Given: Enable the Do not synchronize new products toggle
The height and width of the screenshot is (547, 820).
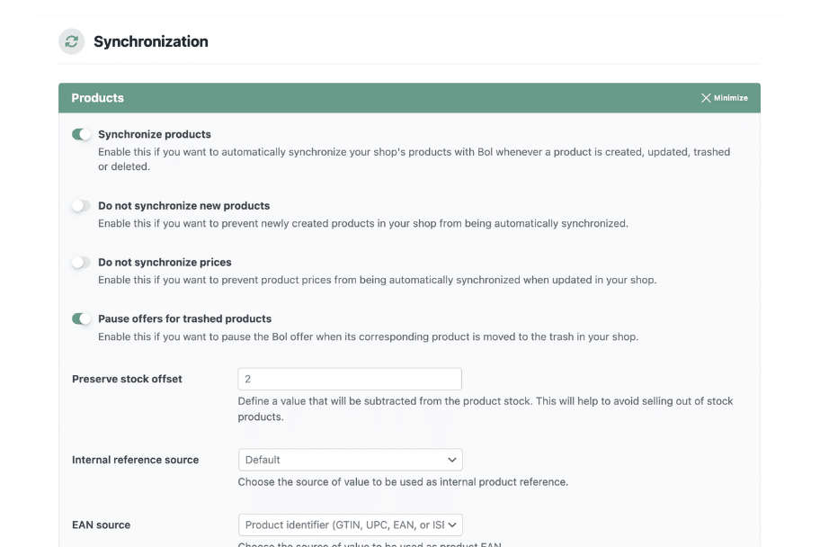Looking at the screenshot, I should pos(79,205).
